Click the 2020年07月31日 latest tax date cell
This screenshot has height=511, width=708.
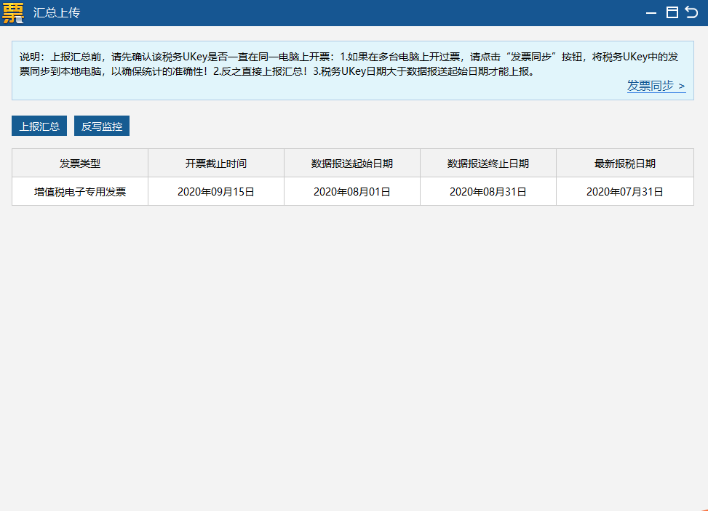point(624,191)
